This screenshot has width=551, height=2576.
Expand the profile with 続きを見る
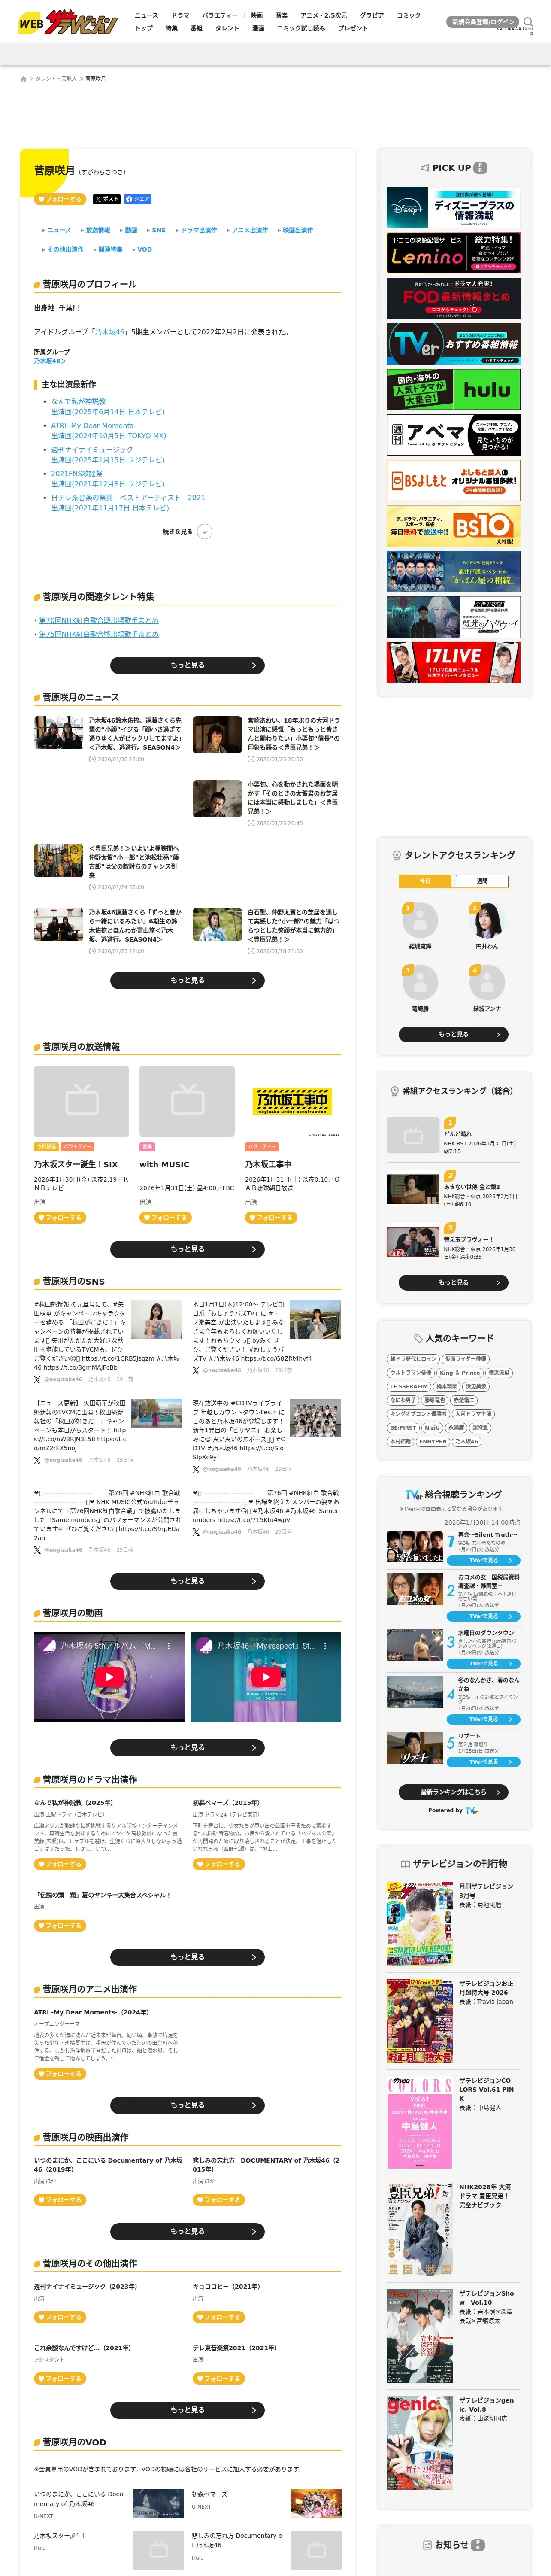click(x=187, y=532)
